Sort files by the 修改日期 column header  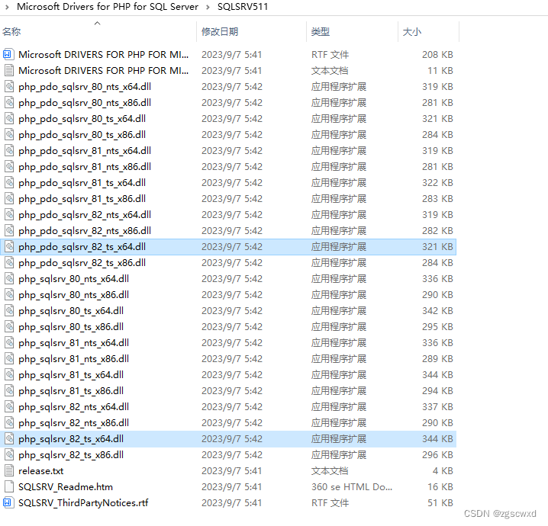pyautogui.click(x=220, y=32)
